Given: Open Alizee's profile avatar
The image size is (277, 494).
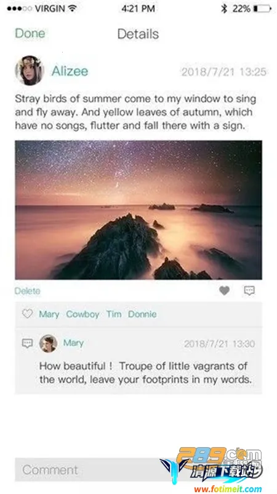Looking at the screenshot, I should point(30,70).
